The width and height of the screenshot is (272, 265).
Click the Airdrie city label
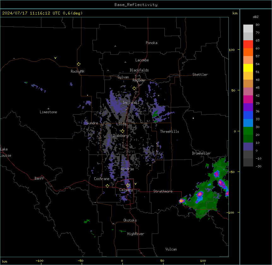(x=127, y=169)
